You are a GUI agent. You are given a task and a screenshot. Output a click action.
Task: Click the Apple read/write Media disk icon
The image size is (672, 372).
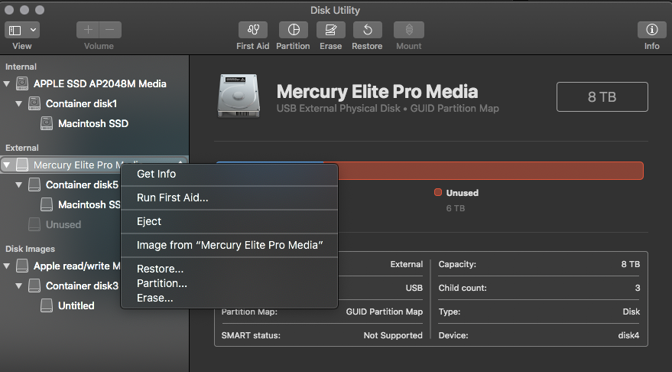(22, 266)
